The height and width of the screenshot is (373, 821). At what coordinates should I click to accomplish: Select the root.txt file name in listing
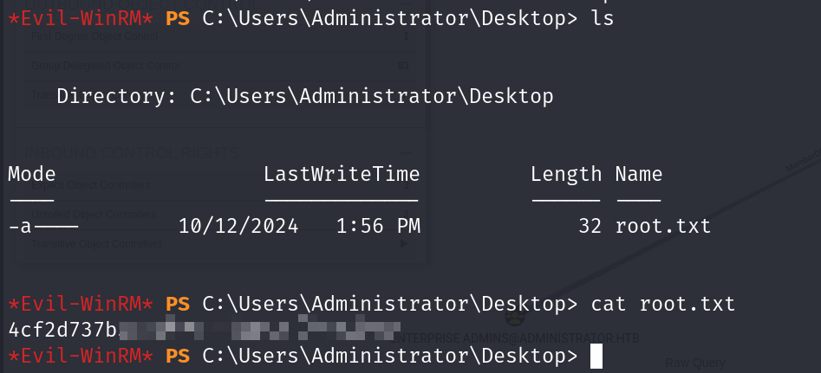click(x=663, y=226)
